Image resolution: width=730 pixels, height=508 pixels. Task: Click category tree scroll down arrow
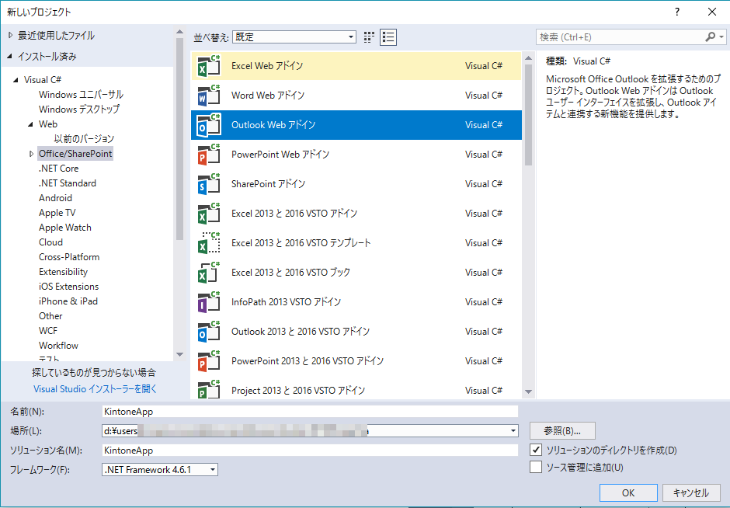pos(179,354)
